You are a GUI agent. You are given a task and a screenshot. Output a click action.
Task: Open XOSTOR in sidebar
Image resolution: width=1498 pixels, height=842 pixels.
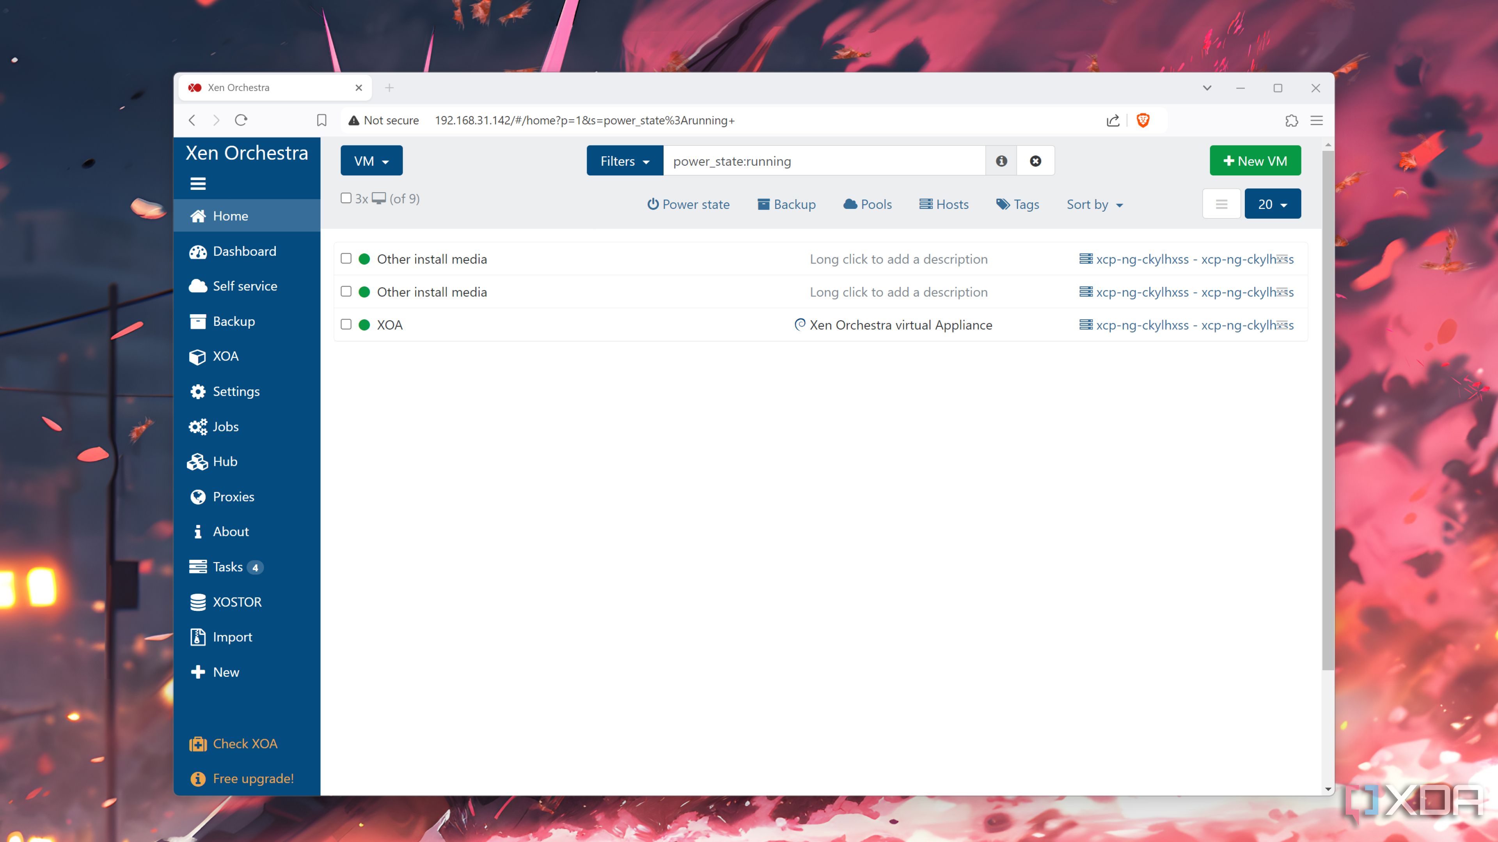click(247, 602)
